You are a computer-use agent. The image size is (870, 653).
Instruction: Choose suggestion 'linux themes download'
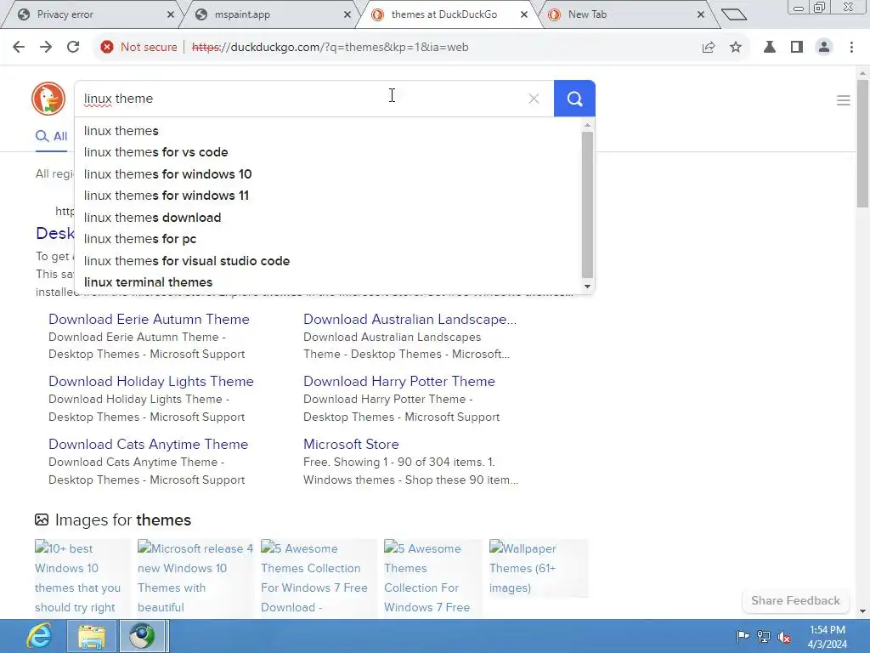[329, 218]
